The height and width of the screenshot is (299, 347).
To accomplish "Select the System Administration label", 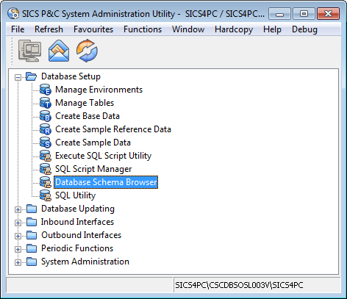I will point(85,262).
